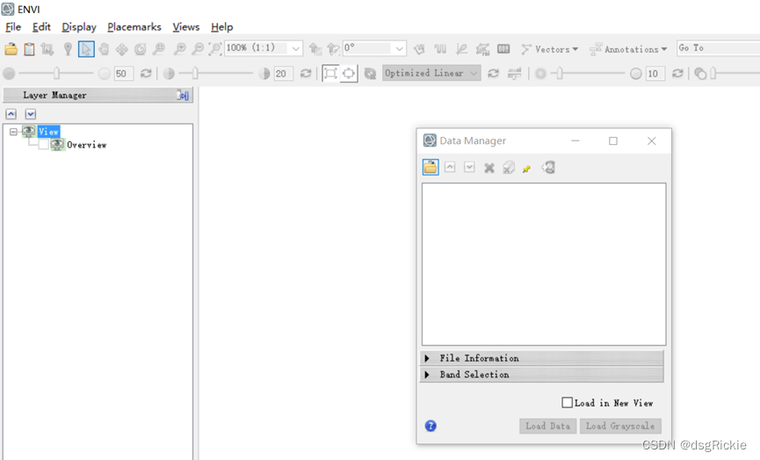Image resolution: width=760 pixels, height=460 pixels.
Task: Open the Vectors dropdown menu
Action: pos(550,49)
